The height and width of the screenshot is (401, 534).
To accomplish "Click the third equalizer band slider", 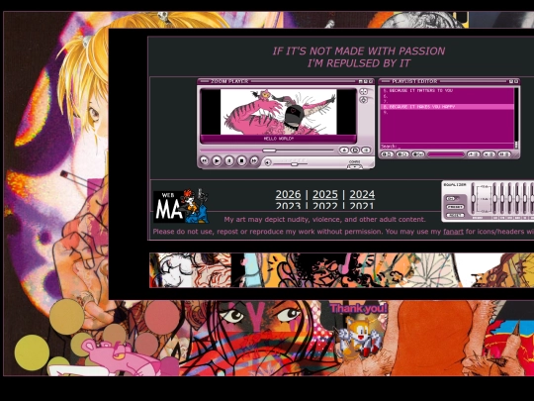I will (x=510, y=198).
